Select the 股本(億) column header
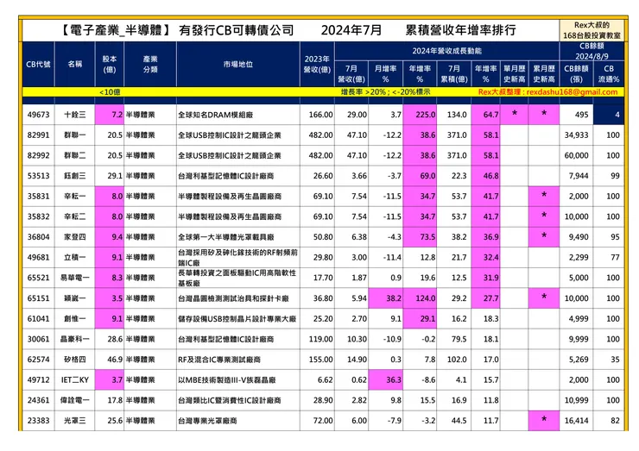 (110, 64)
